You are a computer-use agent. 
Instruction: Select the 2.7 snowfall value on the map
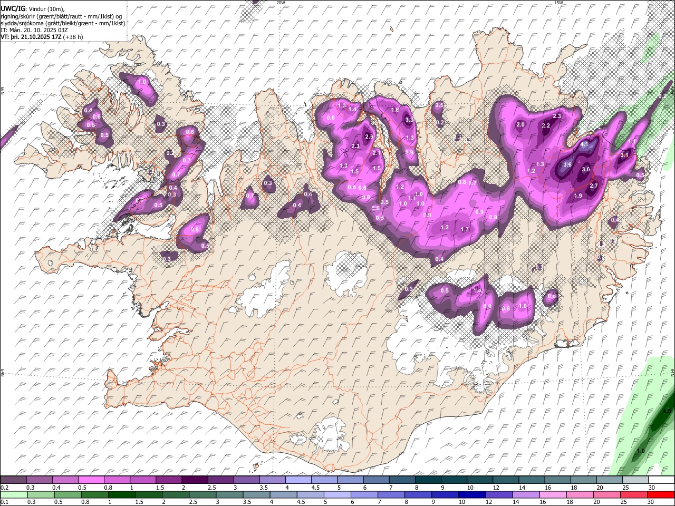[x=594, y=186]
